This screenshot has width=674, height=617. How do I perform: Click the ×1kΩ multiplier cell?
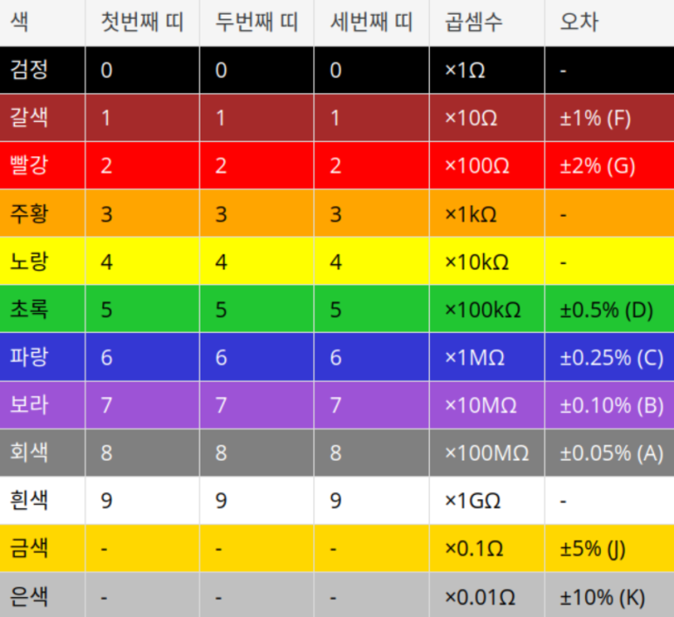pos(487,214)
